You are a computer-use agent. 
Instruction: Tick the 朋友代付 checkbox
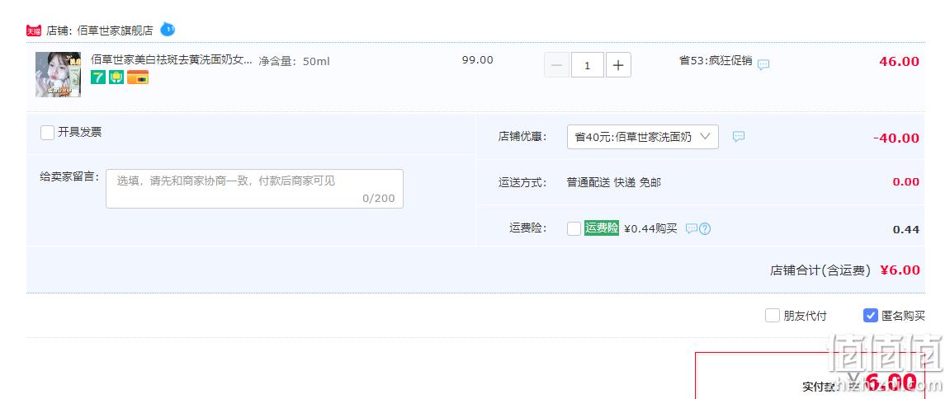(772, 316)
